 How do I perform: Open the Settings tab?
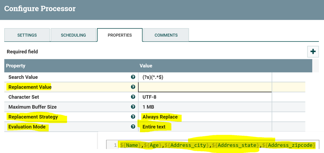click(x=27, y=35)
